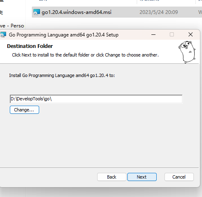Click the disabled maximize button
This screenshot has width=202, height=197.
coord(172,34)
